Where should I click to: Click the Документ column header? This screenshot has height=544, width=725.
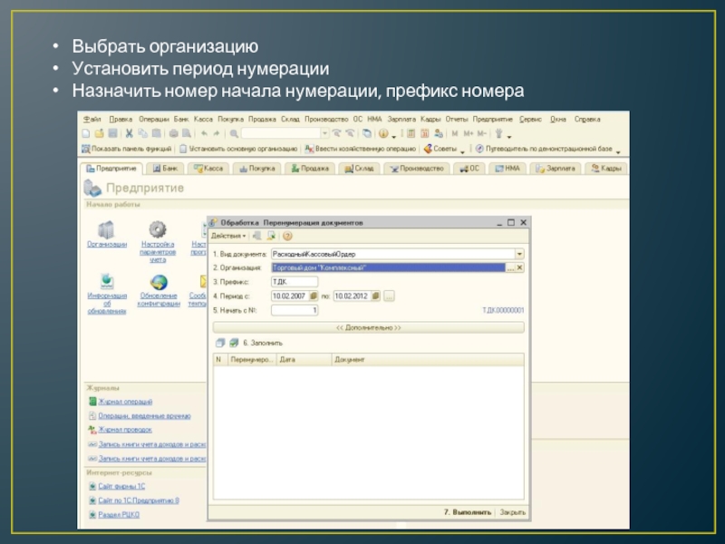click(x=428, y=359)
